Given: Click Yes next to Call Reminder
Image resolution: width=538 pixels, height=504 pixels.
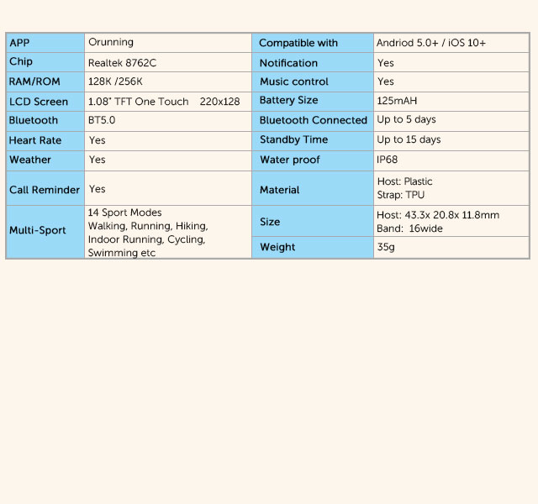Looking at the screenshot, I should point(98,189).
